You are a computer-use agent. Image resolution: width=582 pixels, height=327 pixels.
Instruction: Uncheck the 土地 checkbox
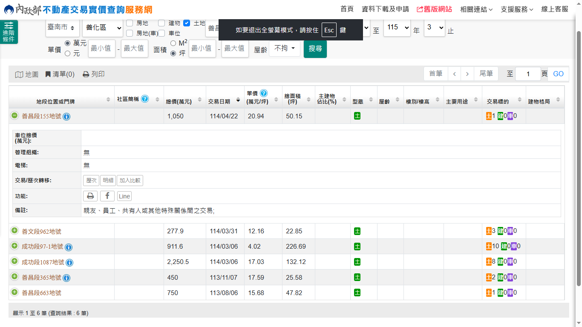coord(187,23)
